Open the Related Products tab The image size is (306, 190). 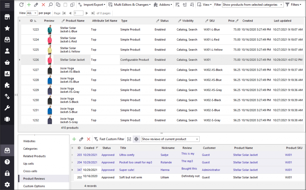click(x=34, y=156)
